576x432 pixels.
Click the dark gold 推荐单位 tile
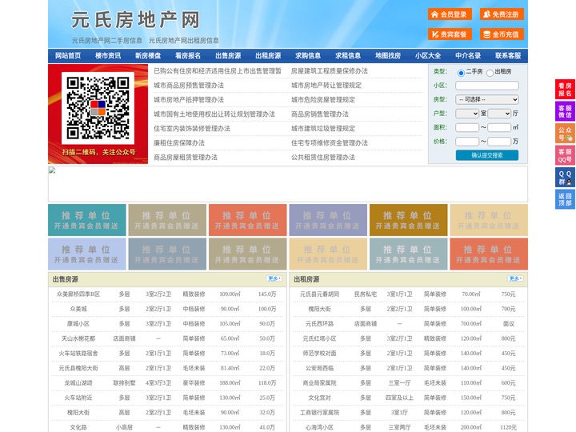(409, 220)
